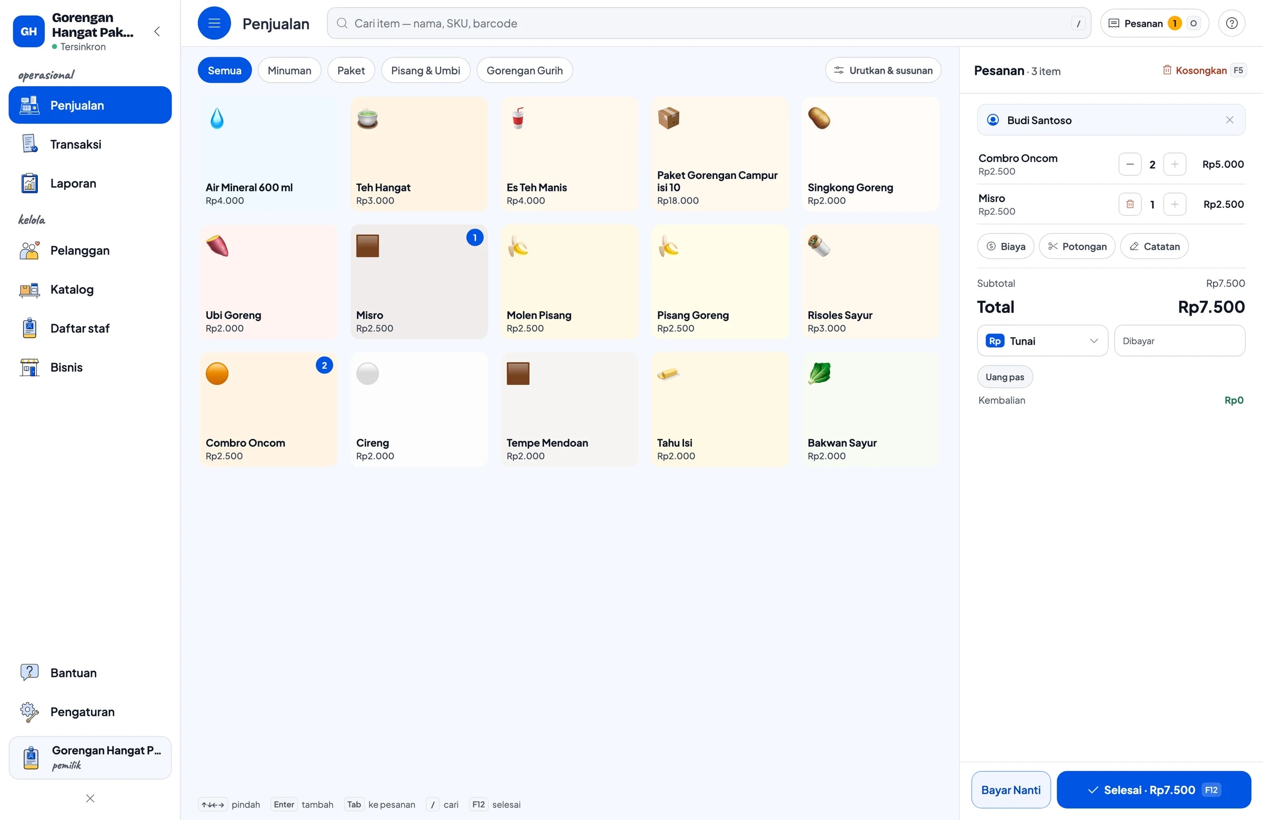Image resolution: width=1263 pixels, height=820 pixels.
Task: Switch to Gorengan Gurih category
Action: point(524,70)
